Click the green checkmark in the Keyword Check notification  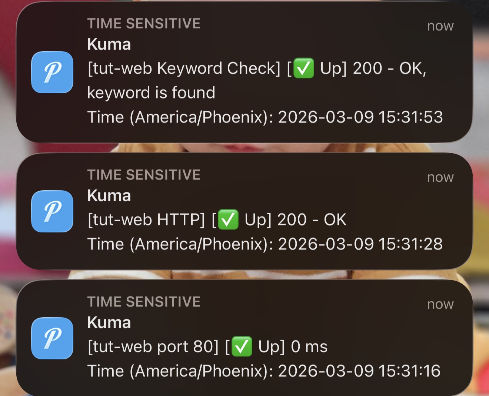pyautogui.click(x=303, y=68)
